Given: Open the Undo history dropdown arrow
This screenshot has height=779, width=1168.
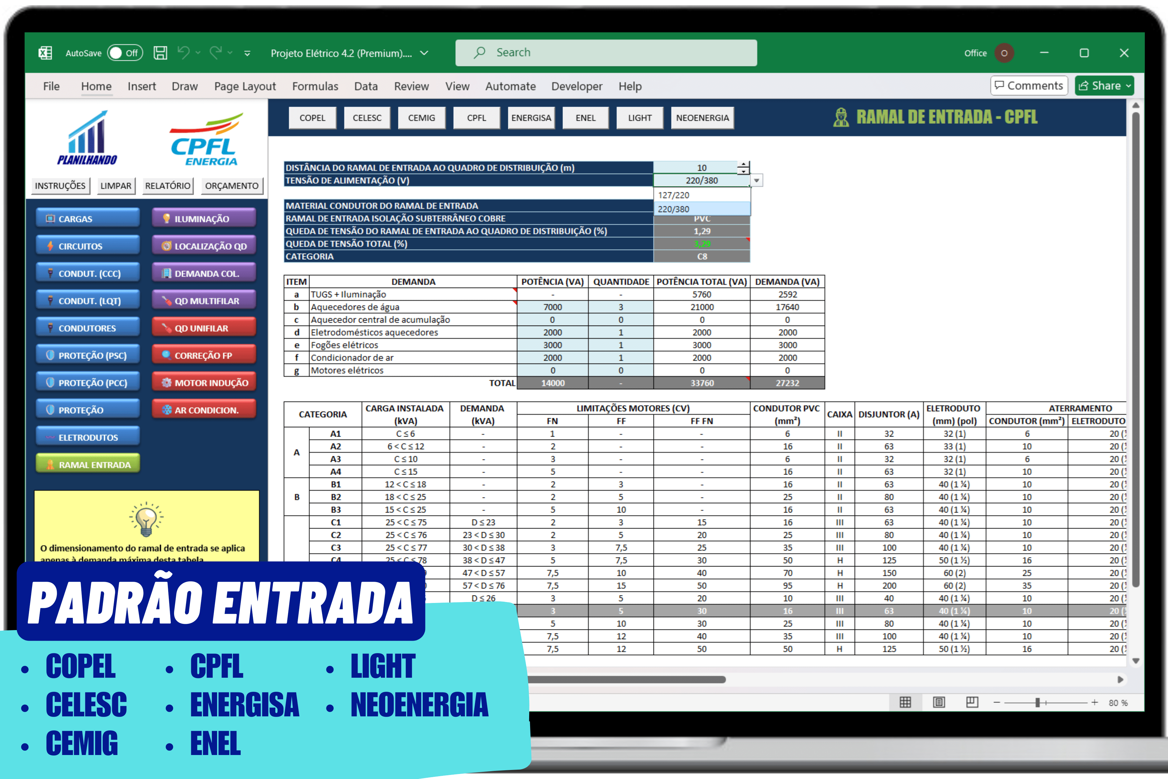Looking at the screenshot, I should [198, 53].
